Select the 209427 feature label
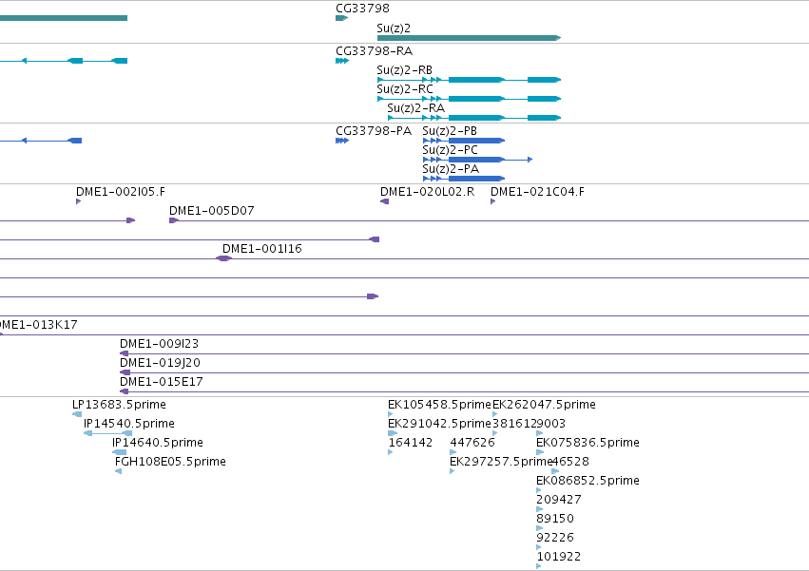809x571 pixels. pyautogui.click(x=559, y=501)
